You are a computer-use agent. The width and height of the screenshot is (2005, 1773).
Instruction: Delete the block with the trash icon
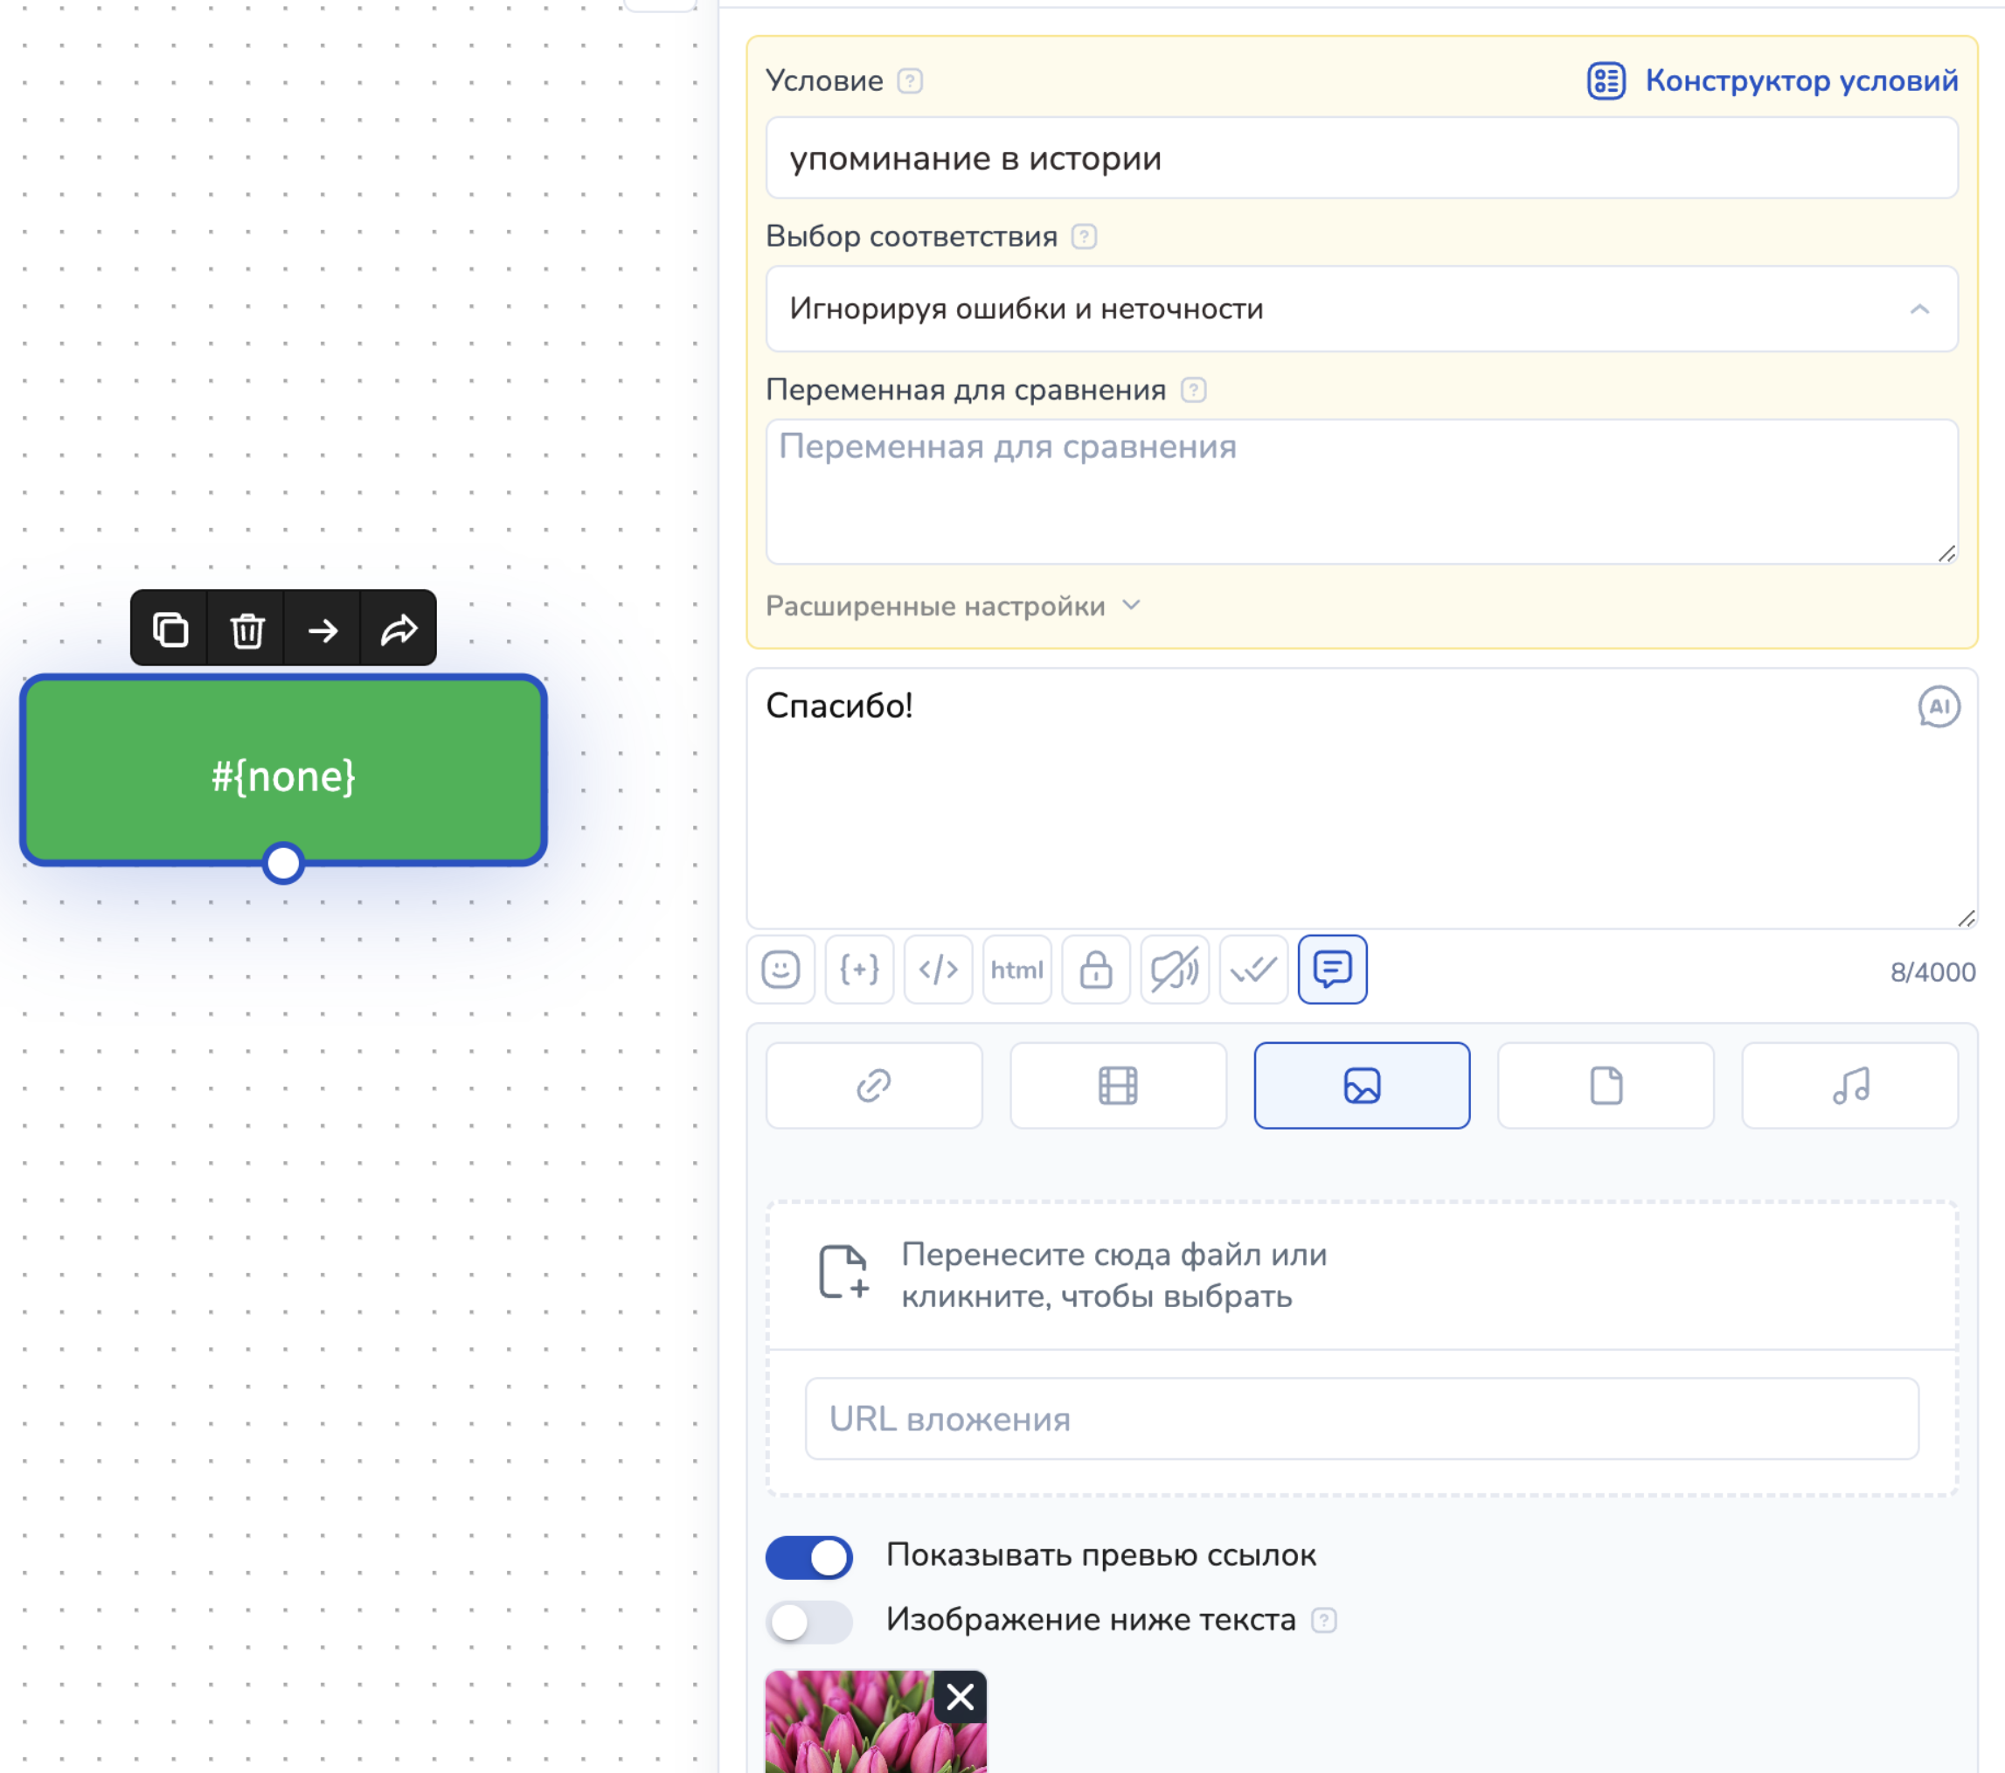point(246,629)
